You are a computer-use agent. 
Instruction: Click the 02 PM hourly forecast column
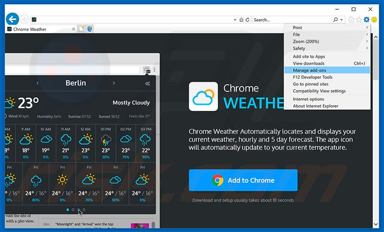click(x=125, y=143)
